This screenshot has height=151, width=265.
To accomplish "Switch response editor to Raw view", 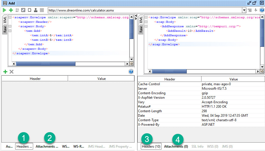I will pyautogui.click(x=141, y=29).
